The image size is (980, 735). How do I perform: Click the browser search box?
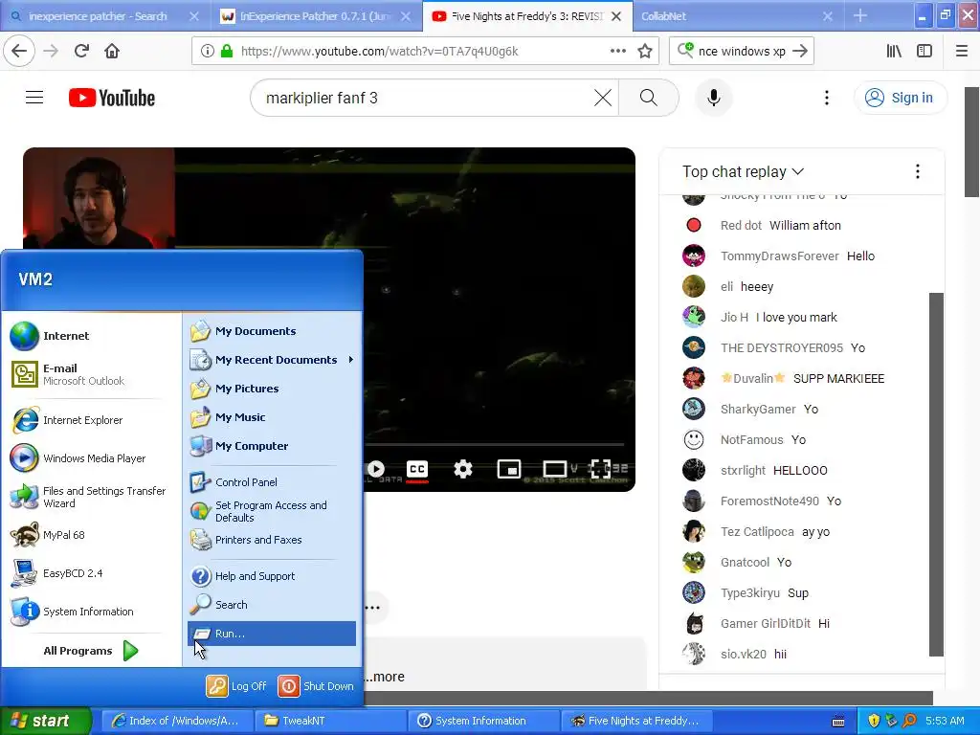click(742, 52)
